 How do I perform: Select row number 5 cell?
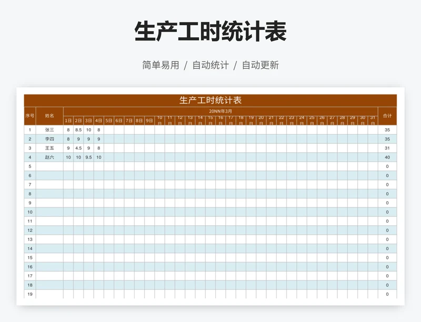30,166
